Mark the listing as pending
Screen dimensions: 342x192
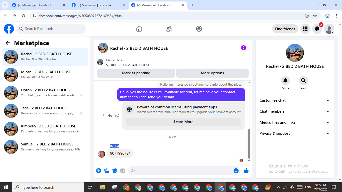[136, 73]
